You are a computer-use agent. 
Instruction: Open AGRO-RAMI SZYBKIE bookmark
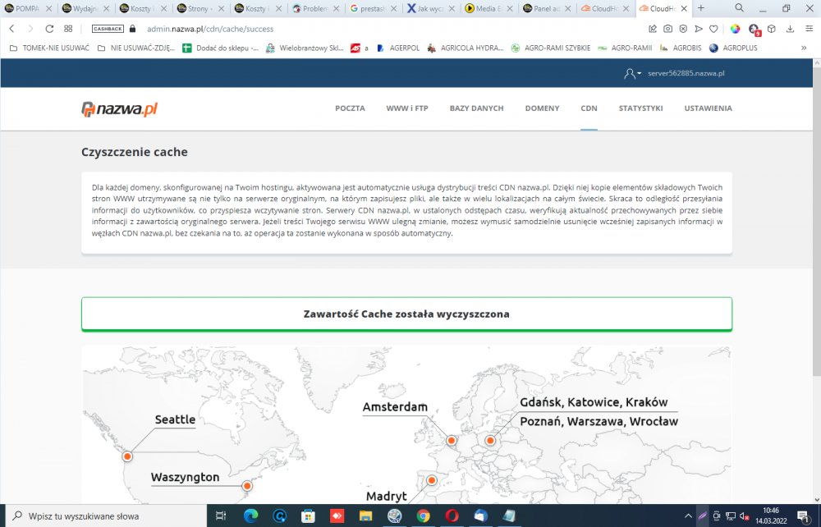coord(551,48)
